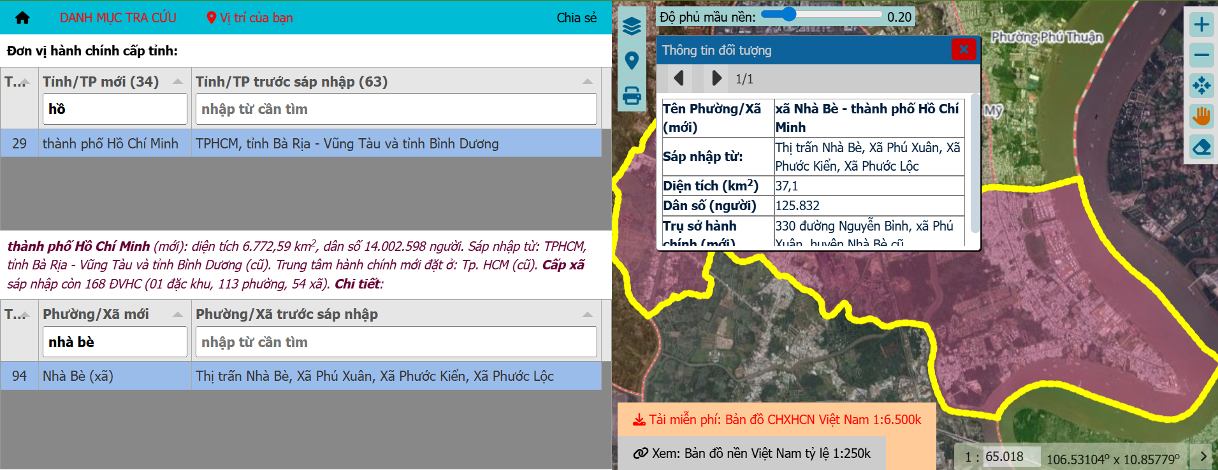Screen dimensions: 1218x470
Task: Click the Phường/Xã mới search field
Action: pos(115,342)
